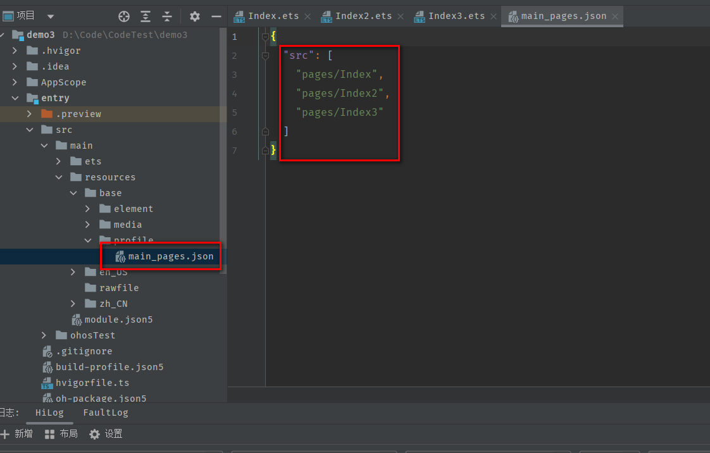Switch to the HiLog tab
Screen dimensions: 710x453
pos(49,413)
